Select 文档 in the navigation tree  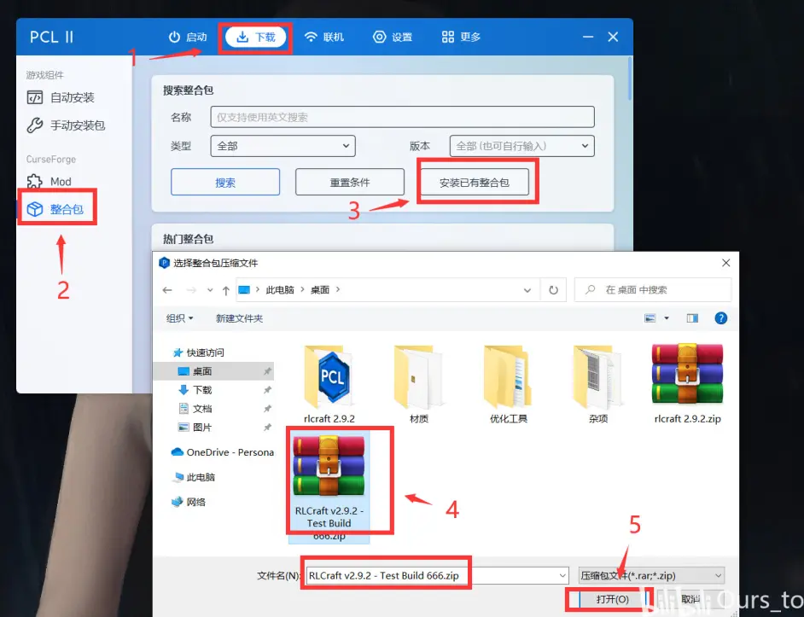tap(195, 409)
